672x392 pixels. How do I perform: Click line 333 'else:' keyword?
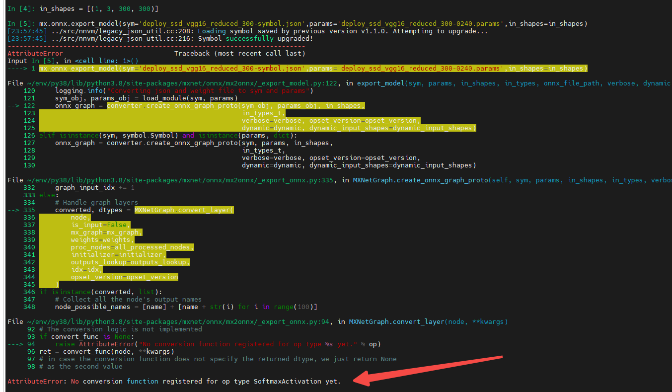49,195
